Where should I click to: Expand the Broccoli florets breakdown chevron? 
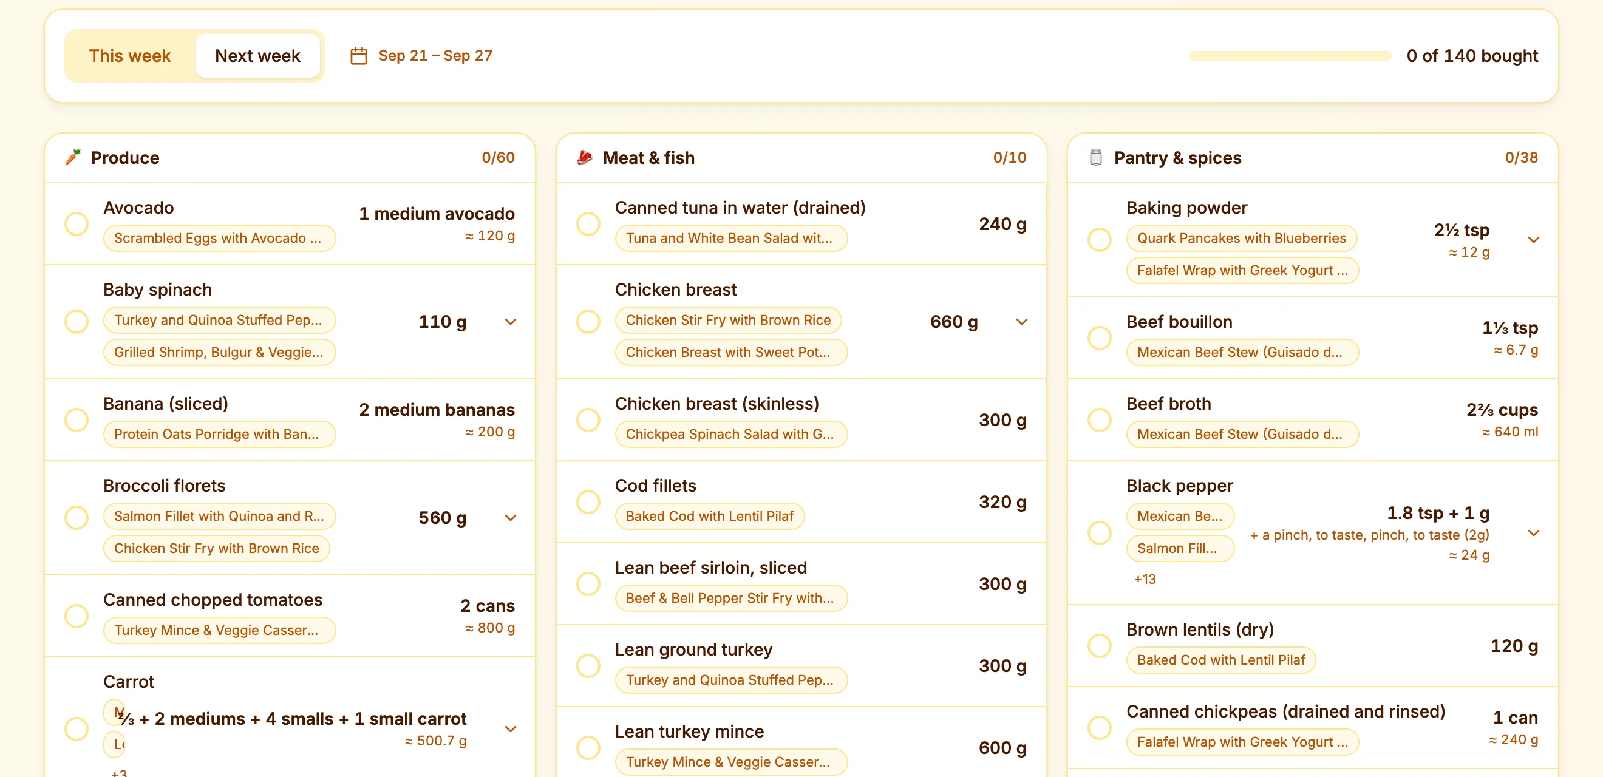point(510,518)
